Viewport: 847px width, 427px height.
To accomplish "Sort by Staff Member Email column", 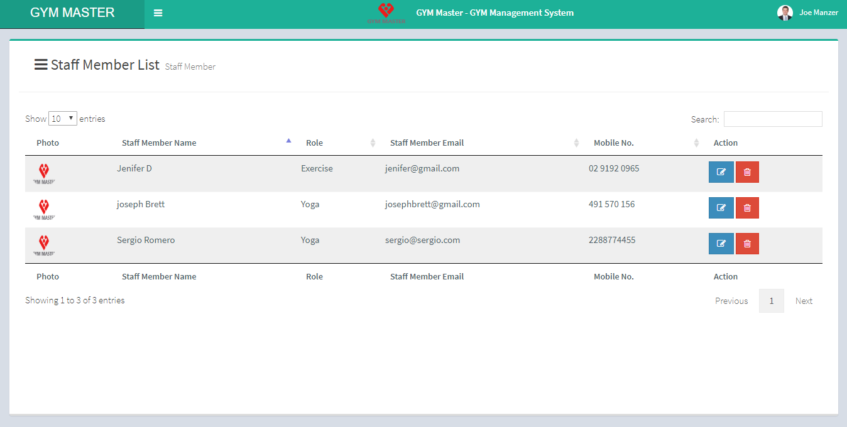I will tap(427, 143).
